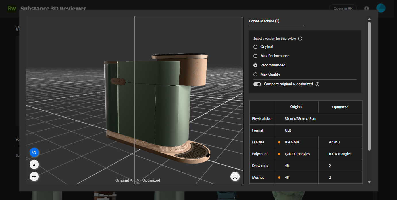Click the comparison divider right arrow
Viewport: 397px width, 200px height.
click(x=138, y=180)
